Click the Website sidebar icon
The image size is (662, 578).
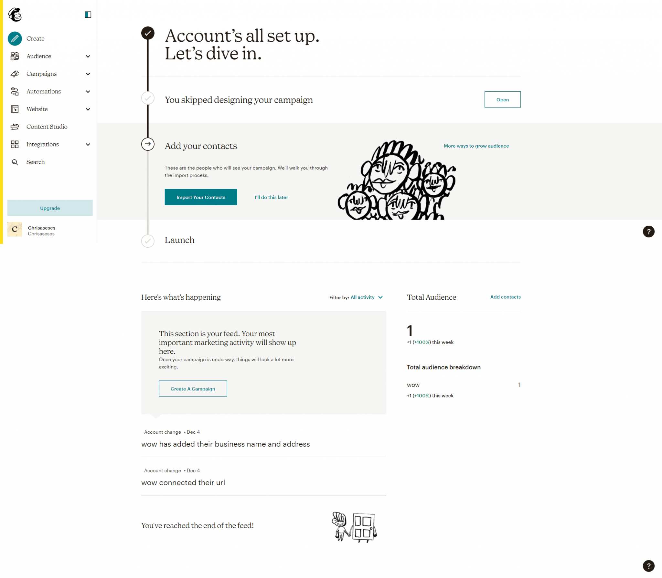tap(15, 109)
